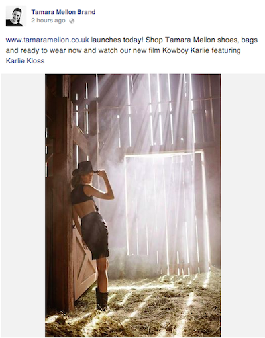Click the words "Kowboy Karlie" in post
This screenshot has height=338, width=265.
[186, 50]
